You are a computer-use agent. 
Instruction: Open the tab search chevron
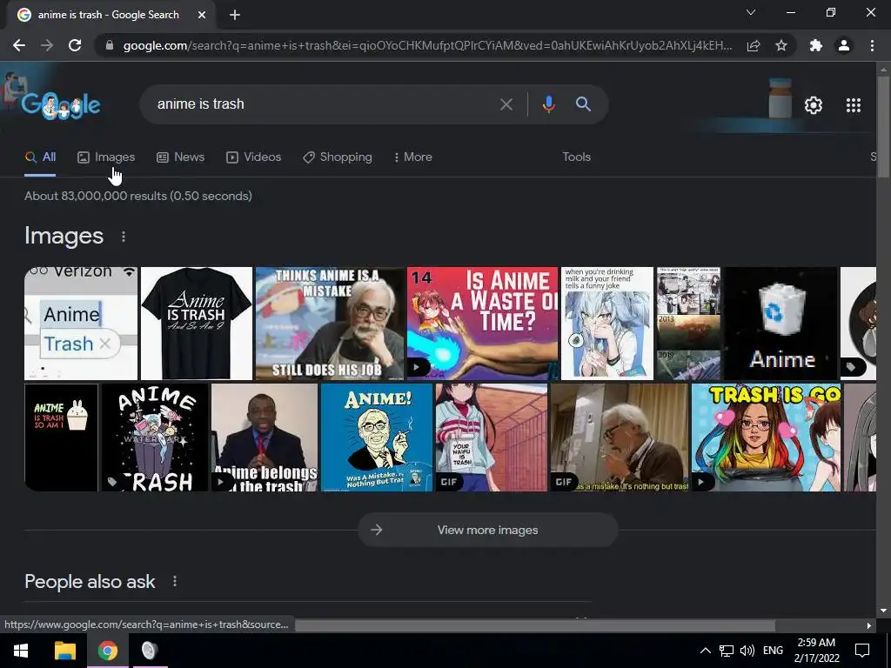(x=751, y=12)
